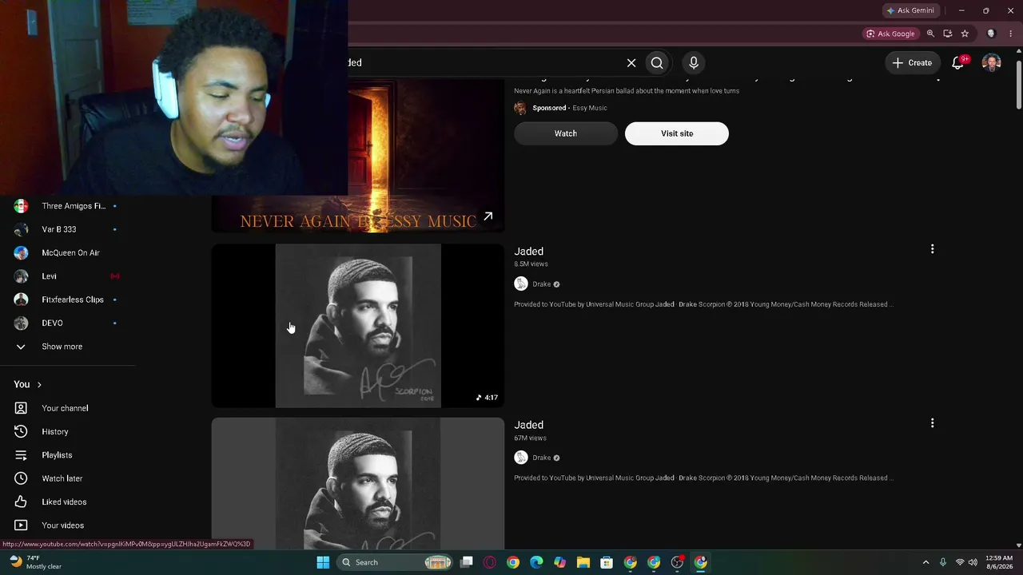1023x575 pixels.
Task: Open the DEVO subscription
Action: (x=68, y=323)
